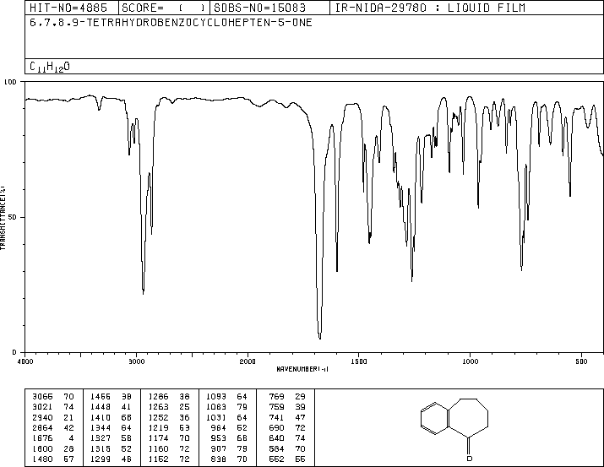604x467 pixels.
Task: Select the 1083 peak table entry
Action: pos(226,407)
